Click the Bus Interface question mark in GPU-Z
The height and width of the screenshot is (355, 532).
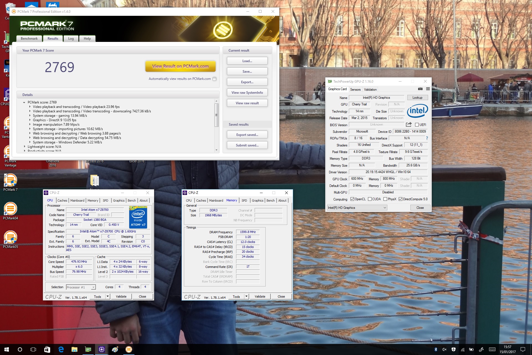pyautogui.click(x=427, y=138)
